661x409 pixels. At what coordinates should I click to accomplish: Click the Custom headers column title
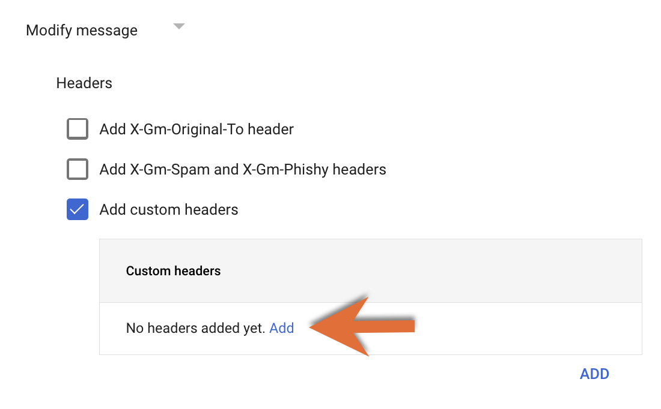[x=173, y=271]
